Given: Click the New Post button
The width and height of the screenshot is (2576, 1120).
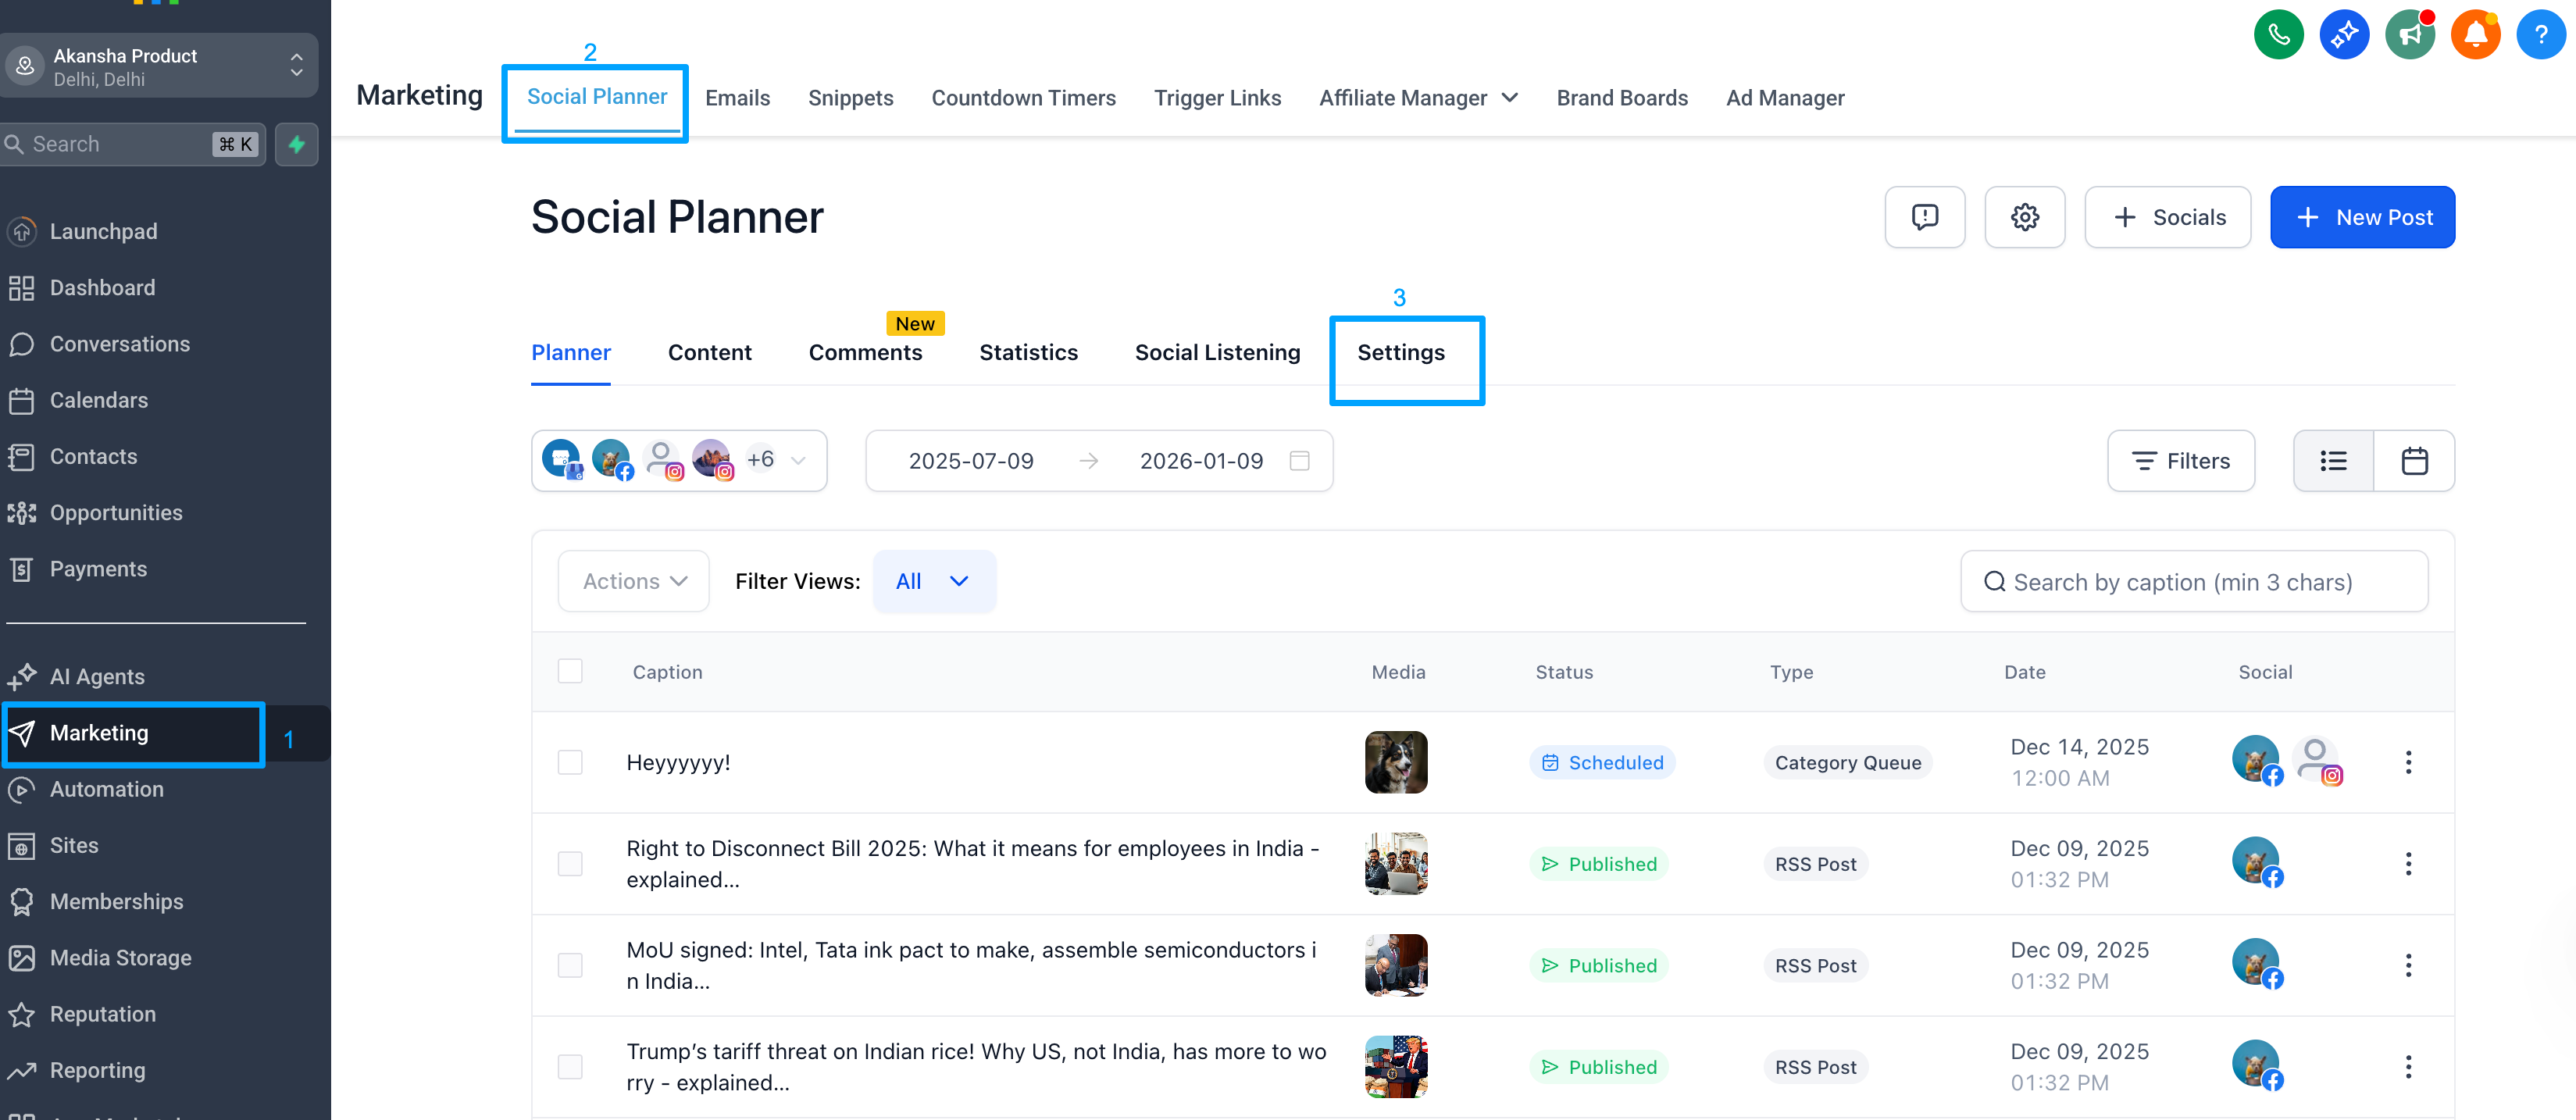Looking at the screenshot, I should 2362,217.
